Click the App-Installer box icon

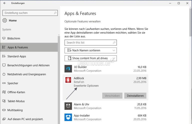68,117
